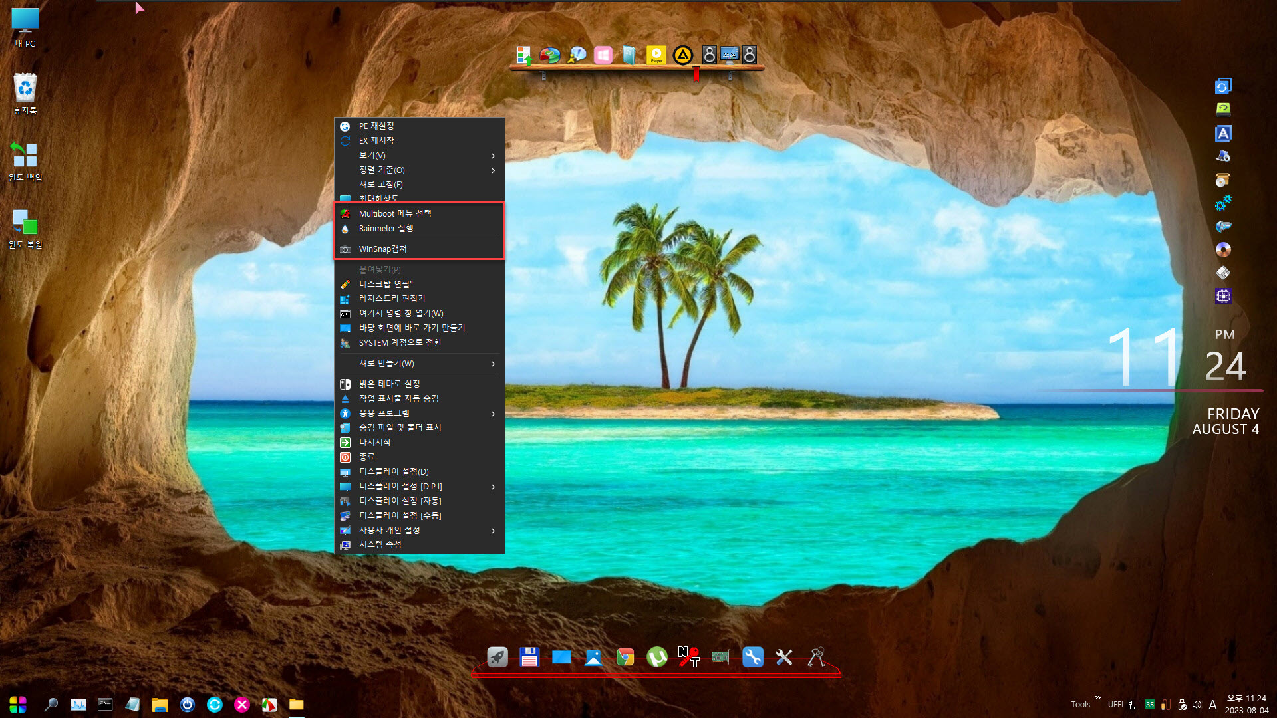Click the yellow Player icon on the shelf

coord(656,55)
